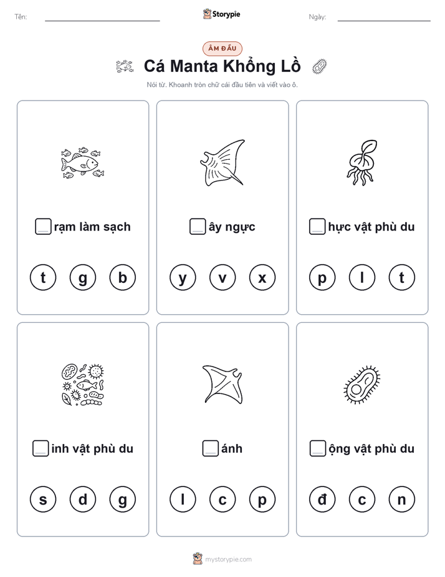Click the Tên name line field

102,17
